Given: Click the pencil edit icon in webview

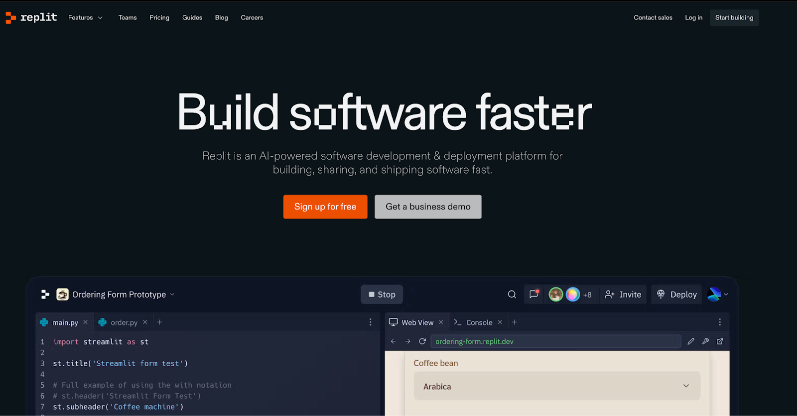Looking at the screenshot, I should coord(691,341).
